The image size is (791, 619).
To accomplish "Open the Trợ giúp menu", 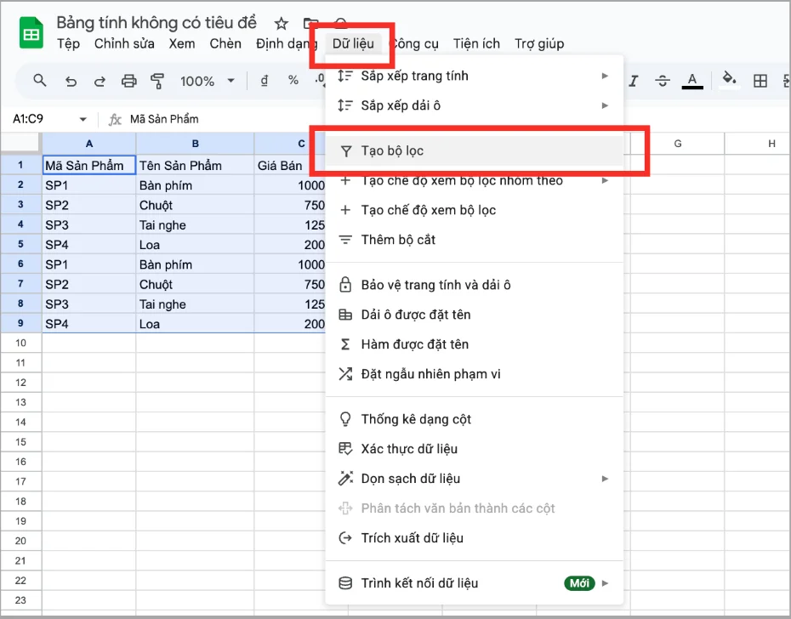I will [538, 44].
